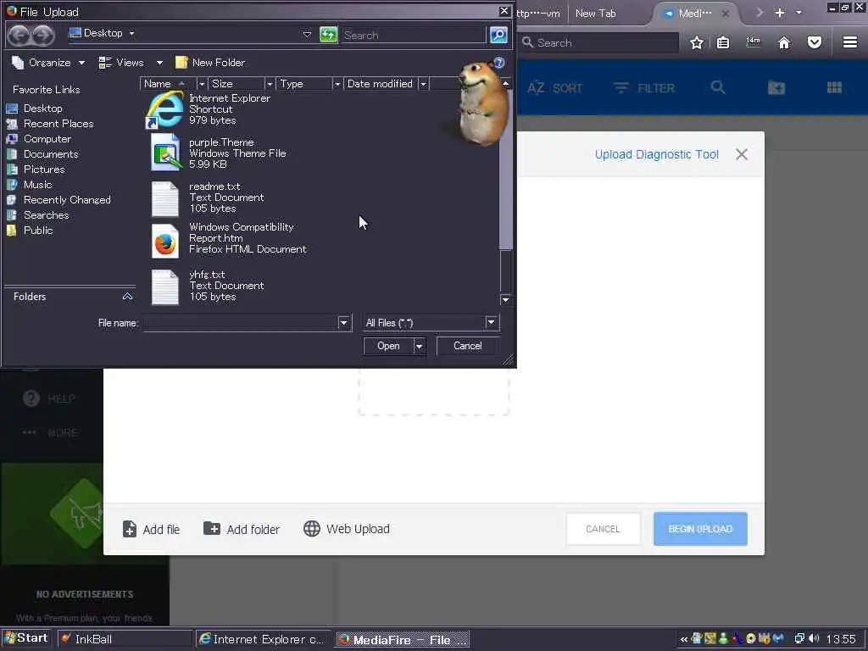Click BEGIN UPLOAD
The image size is (868, 651).
[x=700, y=529]
